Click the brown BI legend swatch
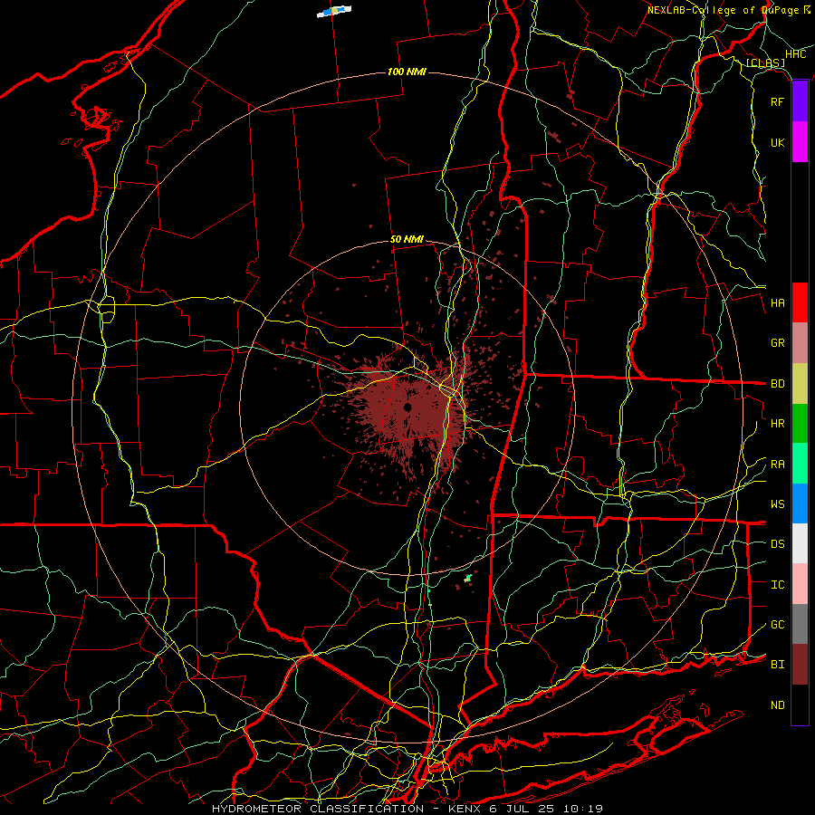The image size is (815, 815). [x=800, y=665]
